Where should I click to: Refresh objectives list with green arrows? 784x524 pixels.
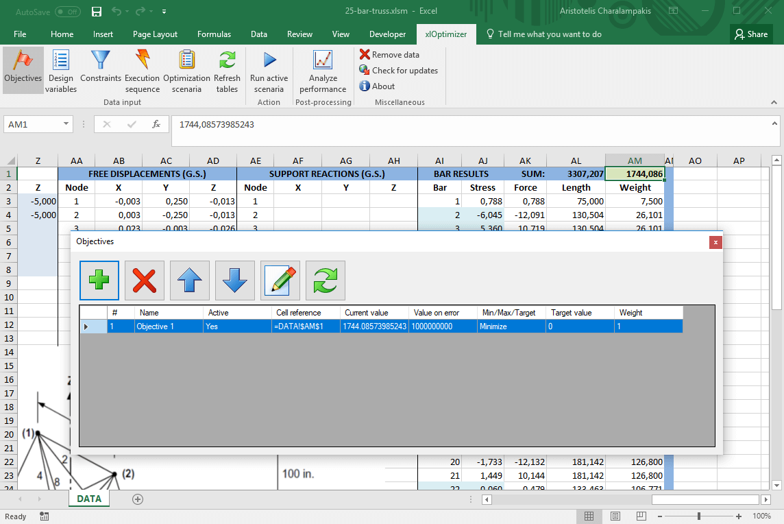tap(326, 281)
